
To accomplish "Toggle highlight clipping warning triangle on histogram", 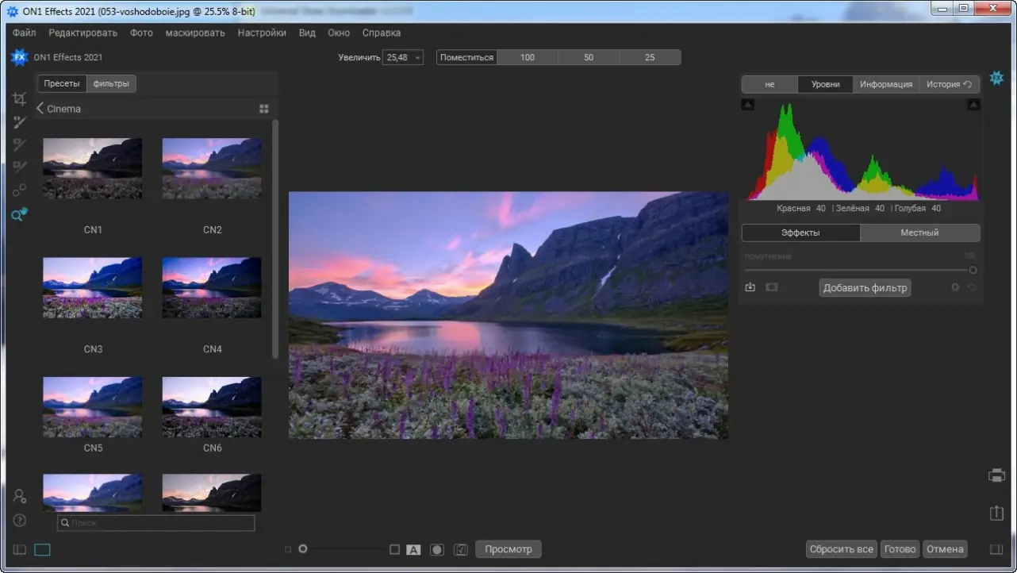I will click(973, 105).
